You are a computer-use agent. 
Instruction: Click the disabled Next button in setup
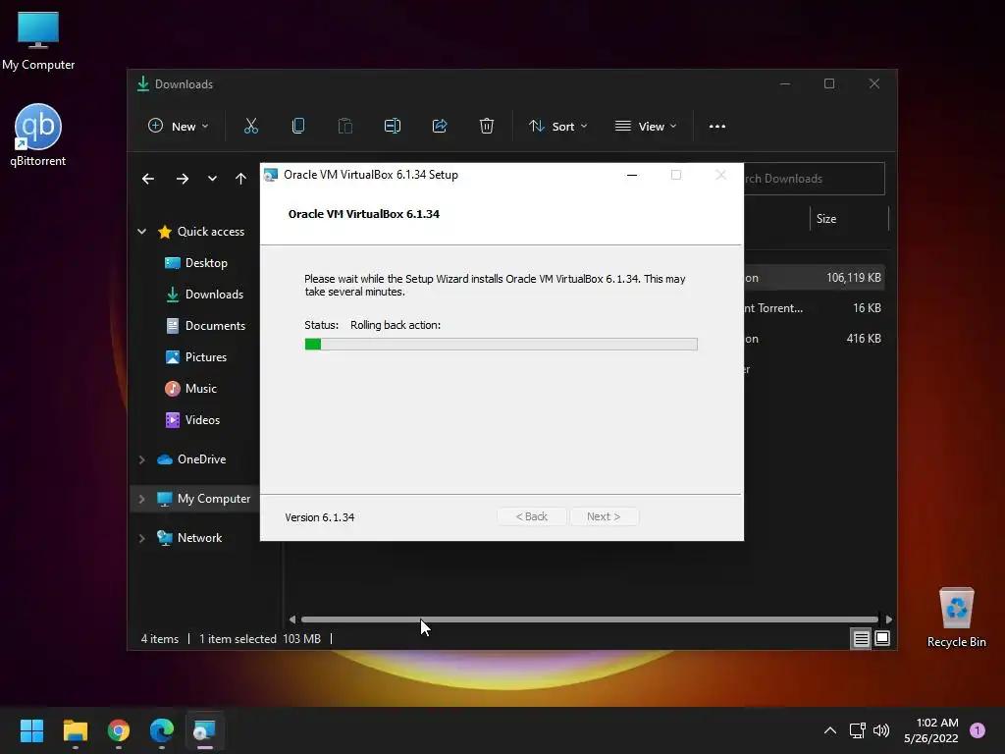(604, 516)
